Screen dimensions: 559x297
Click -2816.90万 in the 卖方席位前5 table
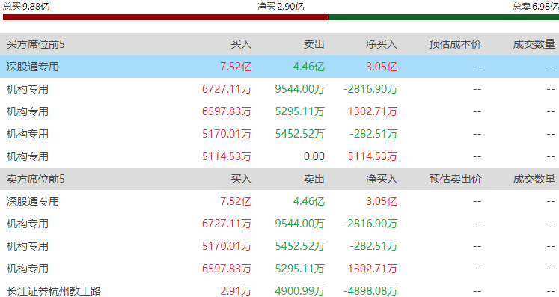point(370,224)
